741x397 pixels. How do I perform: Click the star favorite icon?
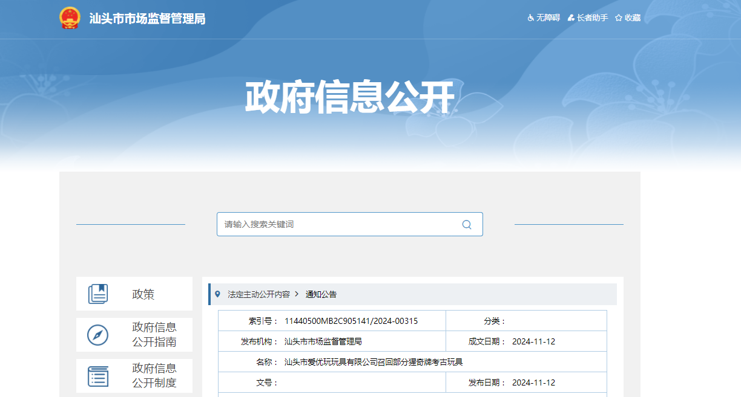click(619, 18)
